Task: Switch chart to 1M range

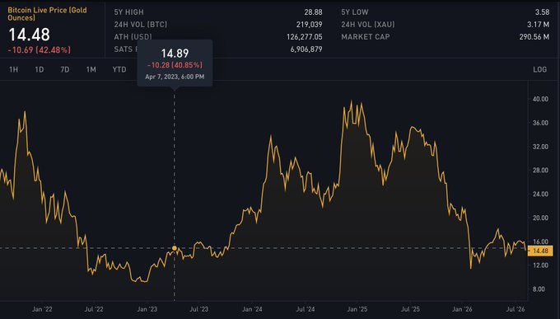Action: pos(91,69)
